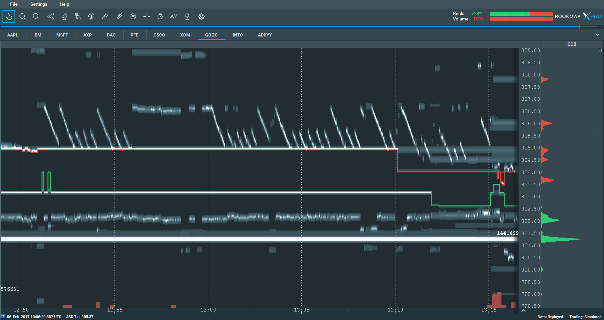Switch to the MSFT tab
The height and width of the screenshot is (320, 604).
tap(62, 35)
